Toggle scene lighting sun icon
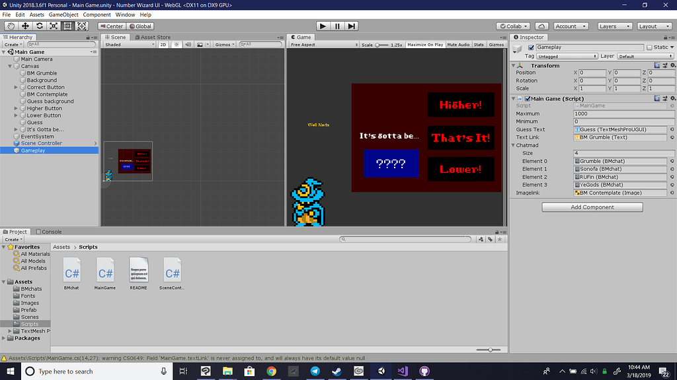677x380 pixels. click(177, 45)
